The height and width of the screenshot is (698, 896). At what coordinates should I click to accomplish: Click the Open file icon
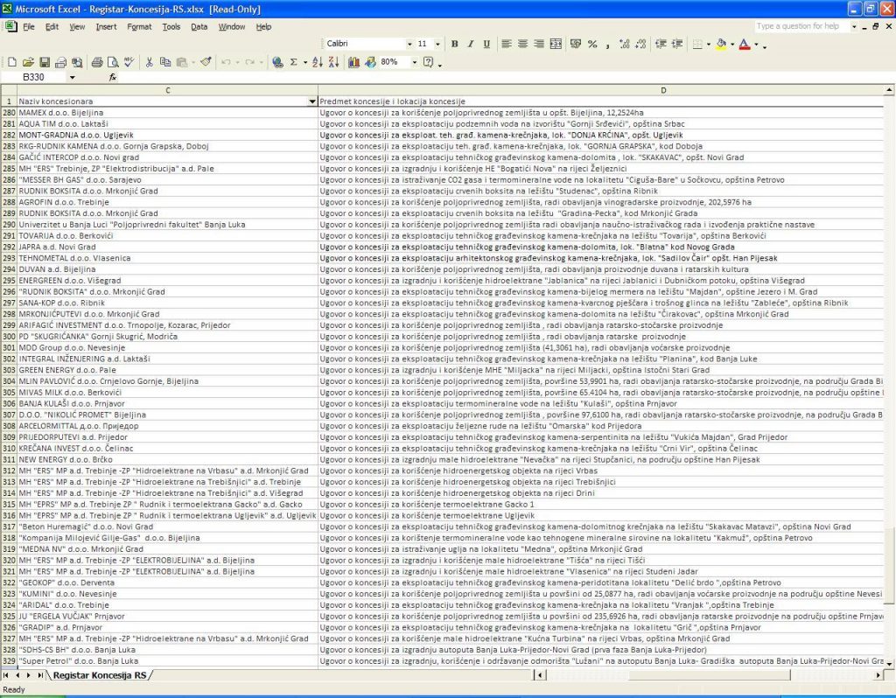tap(28, 62)
